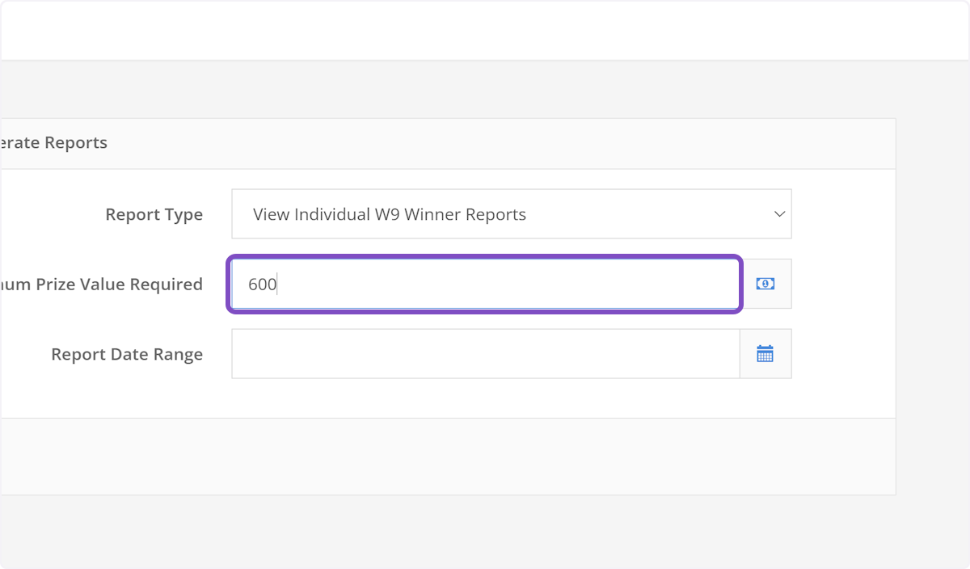
Task: Click the gray gap between header bar and panel
Action: (x=485, y=89)
